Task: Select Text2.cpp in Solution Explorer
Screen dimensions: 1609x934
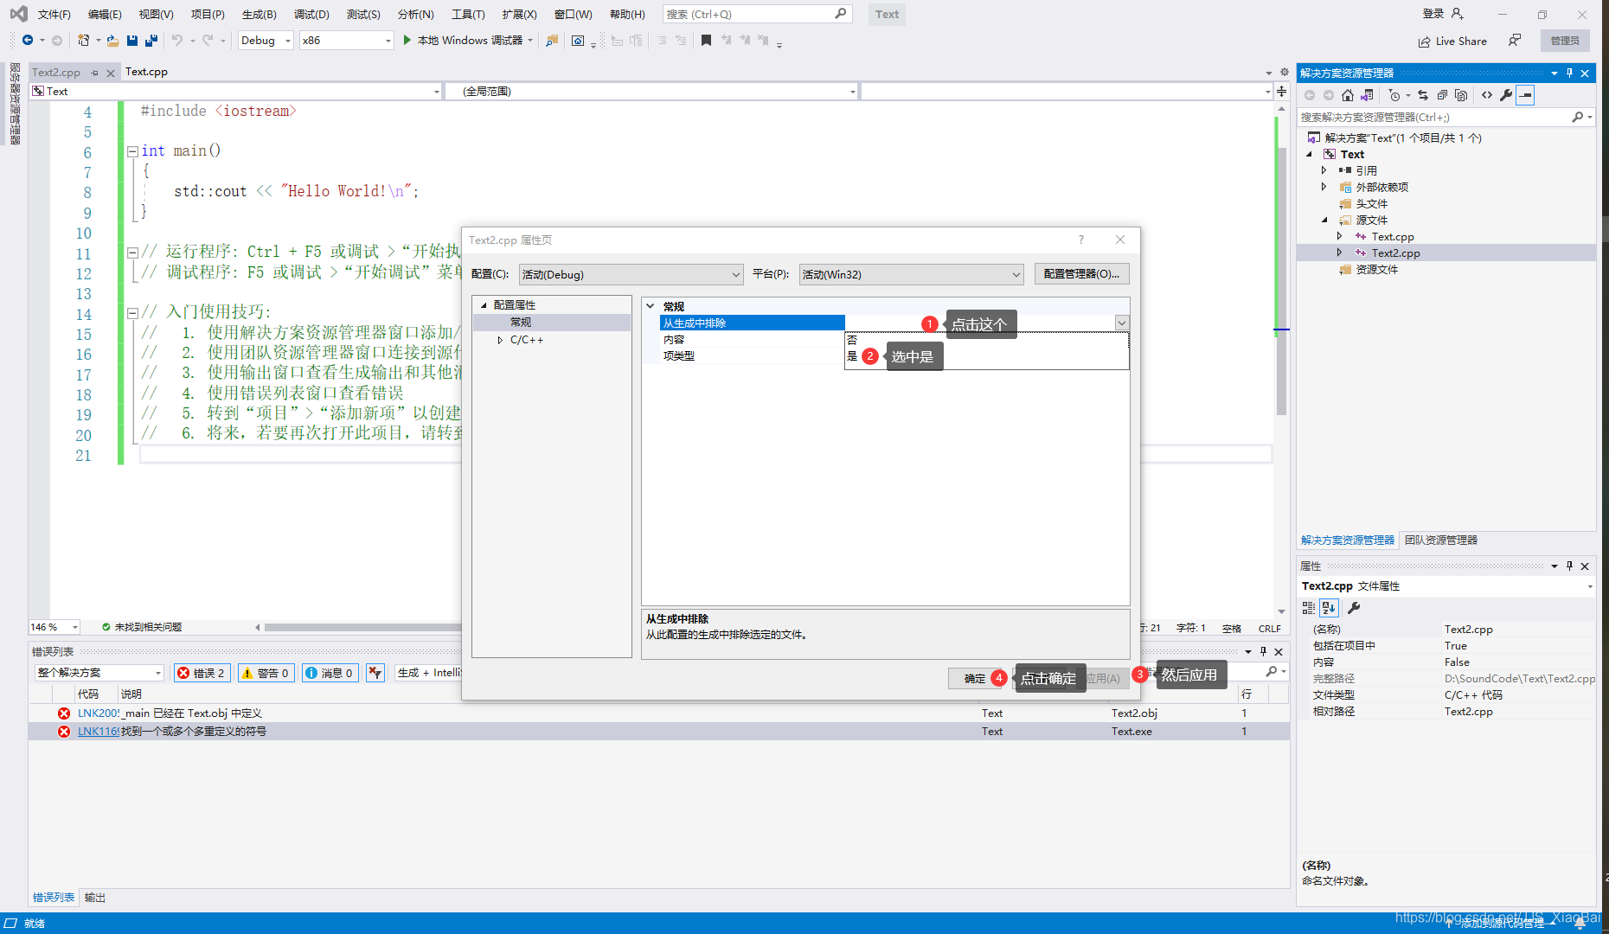Action: [1395, 253]
